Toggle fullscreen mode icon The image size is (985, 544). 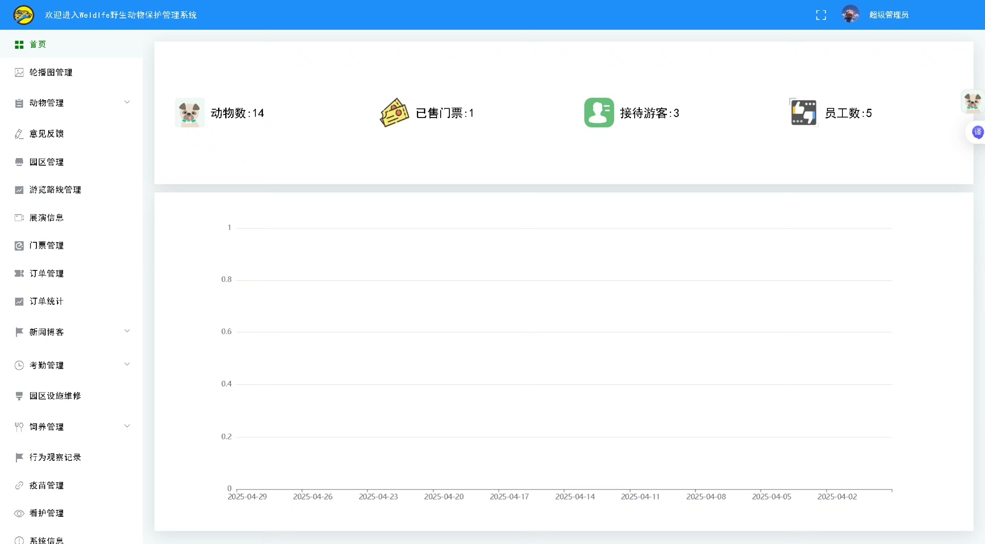pyautogui.click(x=821, y=15)
